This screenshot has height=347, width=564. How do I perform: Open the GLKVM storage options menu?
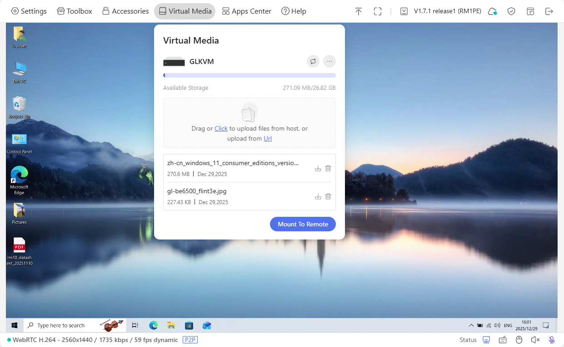click(x=329, y=61)
